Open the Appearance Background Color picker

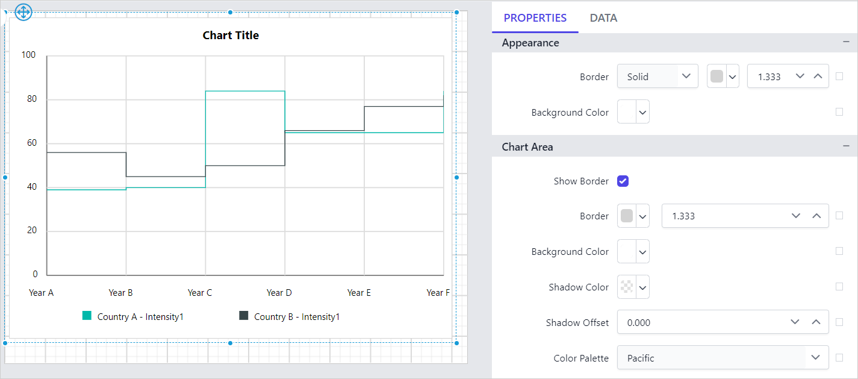[633, 112]
